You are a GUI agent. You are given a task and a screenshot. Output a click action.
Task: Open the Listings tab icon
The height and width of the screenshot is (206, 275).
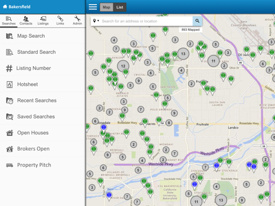(43, 19)
